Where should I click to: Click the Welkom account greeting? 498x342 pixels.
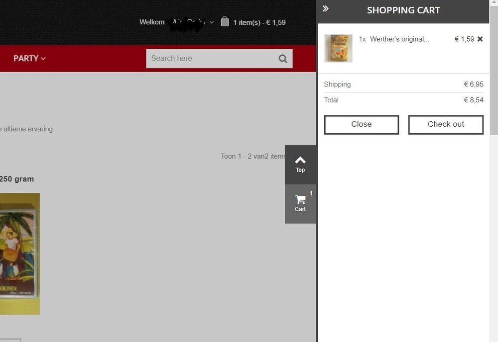point(152,22)
